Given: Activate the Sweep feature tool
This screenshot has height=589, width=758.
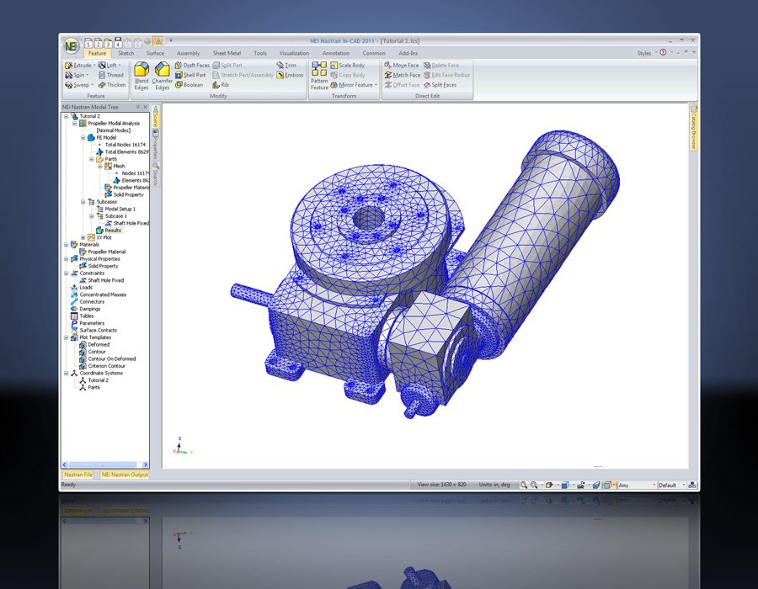Looking at the screenshot, I should click(x=79, y=85).
